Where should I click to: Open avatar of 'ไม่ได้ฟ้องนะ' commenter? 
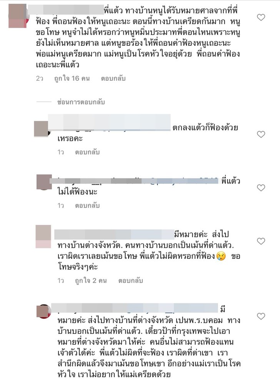(44, 182)
